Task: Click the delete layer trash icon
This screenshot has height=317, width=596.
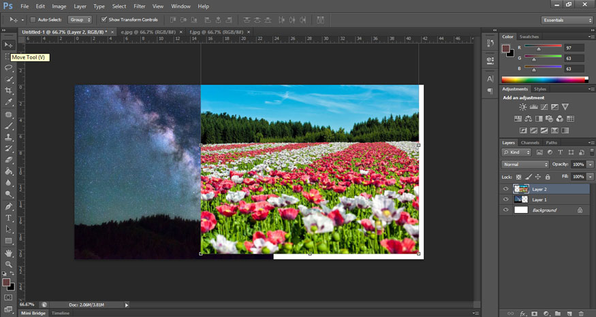Action: click(582, 313)
